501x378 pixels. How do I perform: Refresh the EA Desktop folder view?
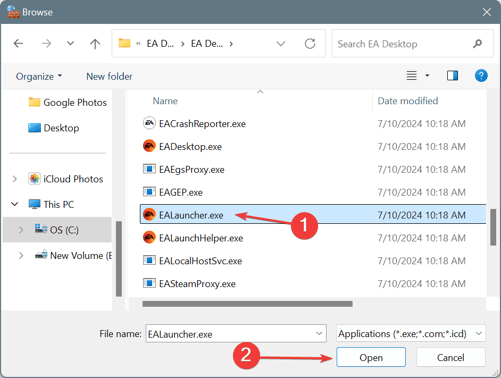310,44
